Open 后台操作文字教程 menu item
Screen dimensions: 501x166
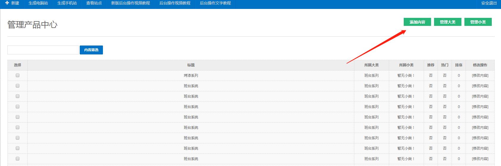215,3
